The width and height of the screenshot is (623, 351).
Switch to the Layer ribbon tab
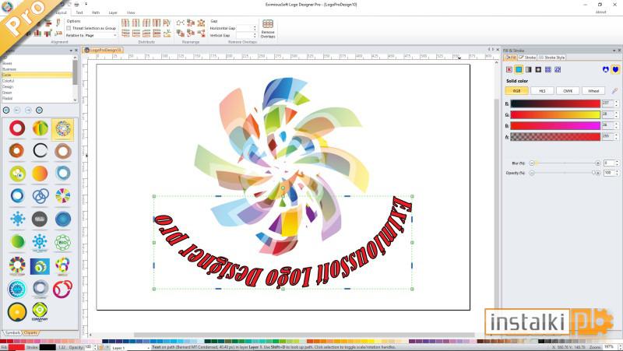(x=113, y=12)
